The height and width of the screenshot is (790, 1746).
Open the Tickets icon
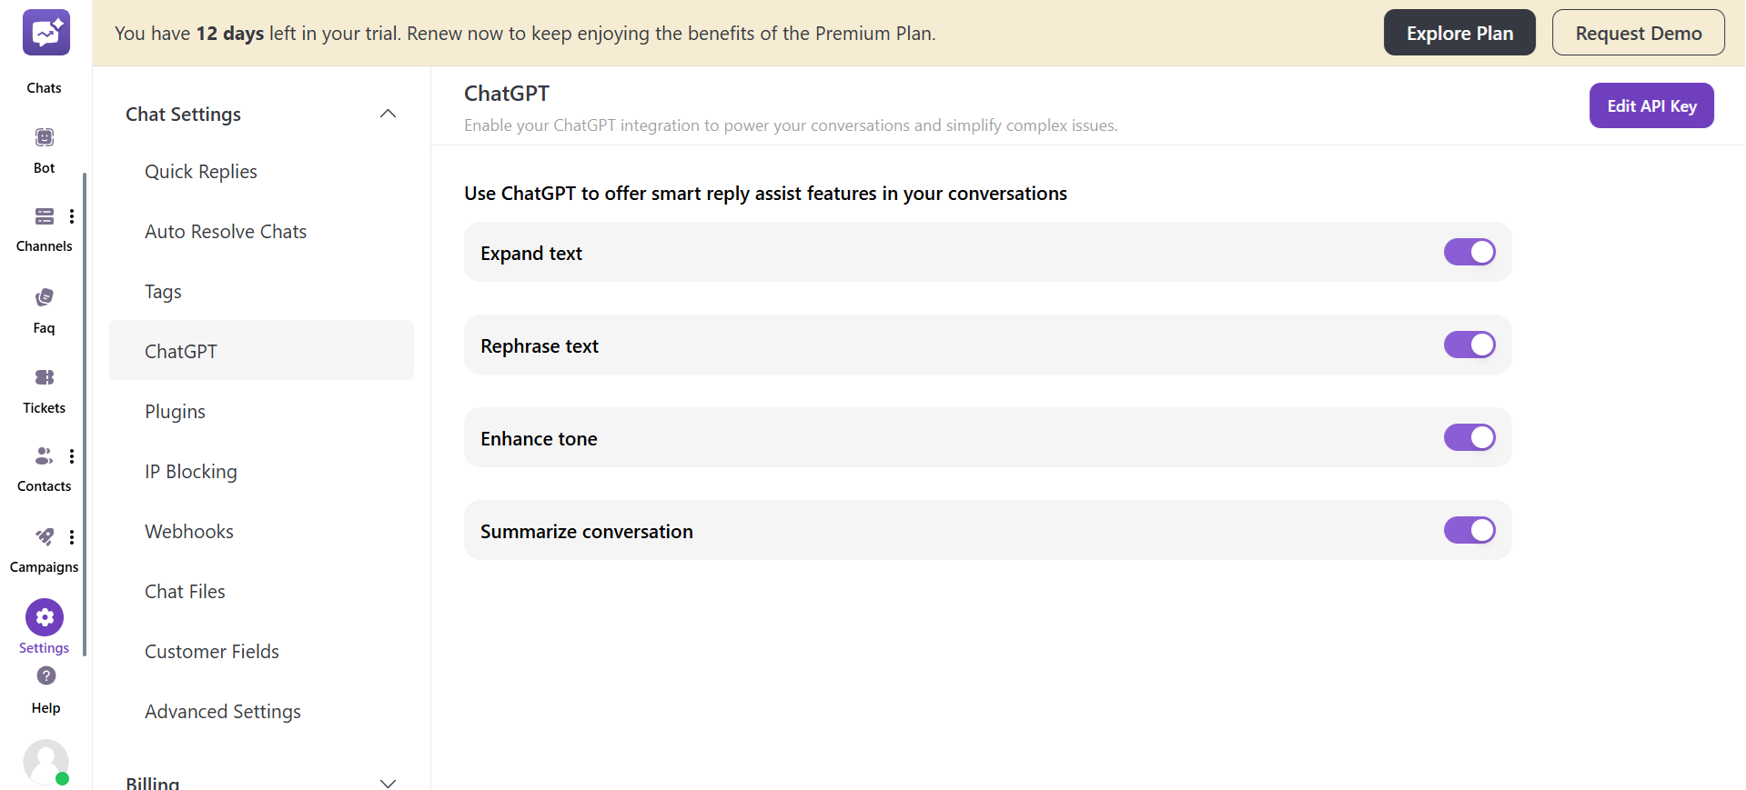tap(43, 377)
